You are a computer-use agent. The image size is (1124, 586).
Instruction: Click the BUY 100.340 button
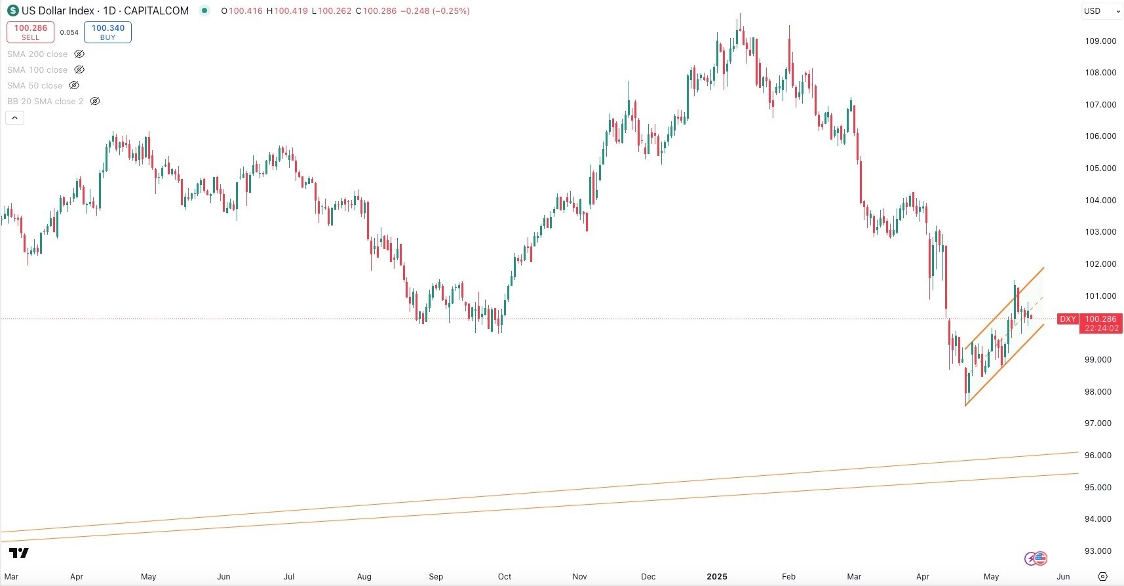click(x=108, y=32)
